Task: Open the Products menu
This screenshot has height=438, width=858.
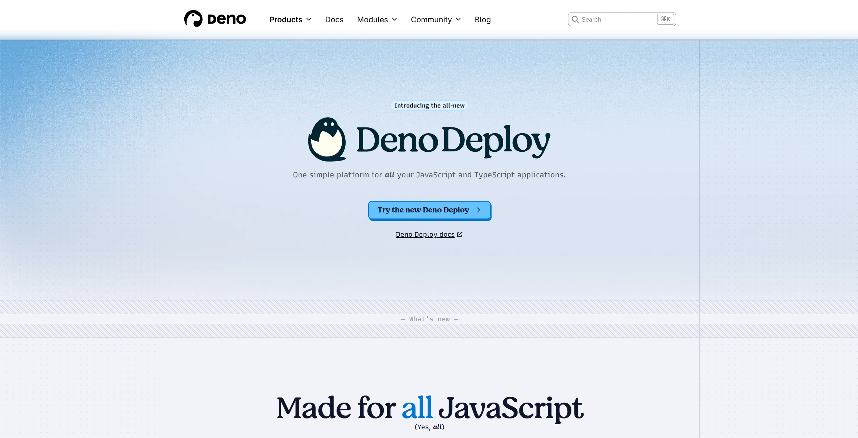Action: coord(286,20)
